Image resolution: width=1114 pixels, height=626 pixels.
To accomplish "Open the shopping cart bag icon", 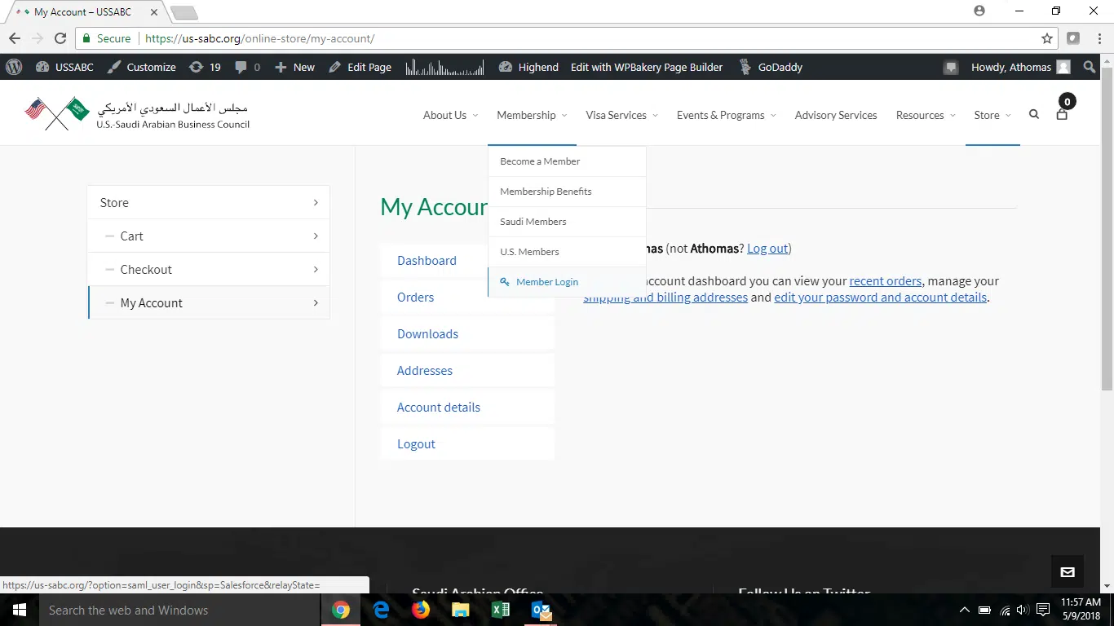I will [x=1062, y=115].
